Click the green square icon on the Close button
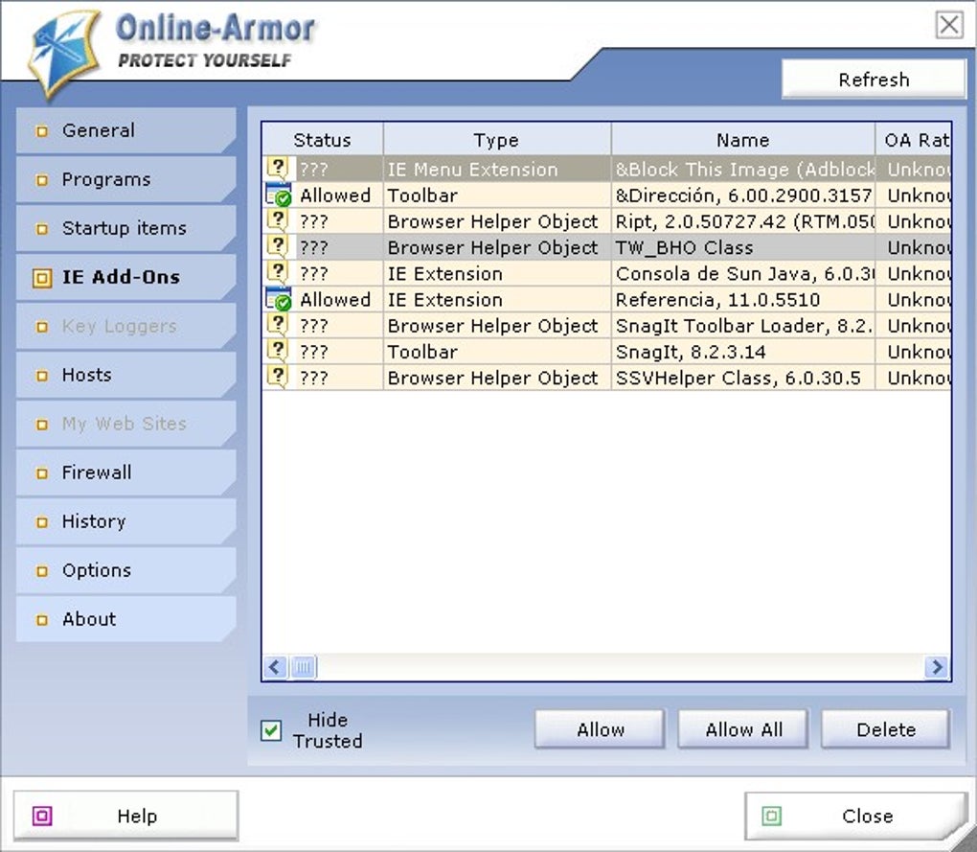This screenshot has width=977, height=852. [x=771, y=816]
